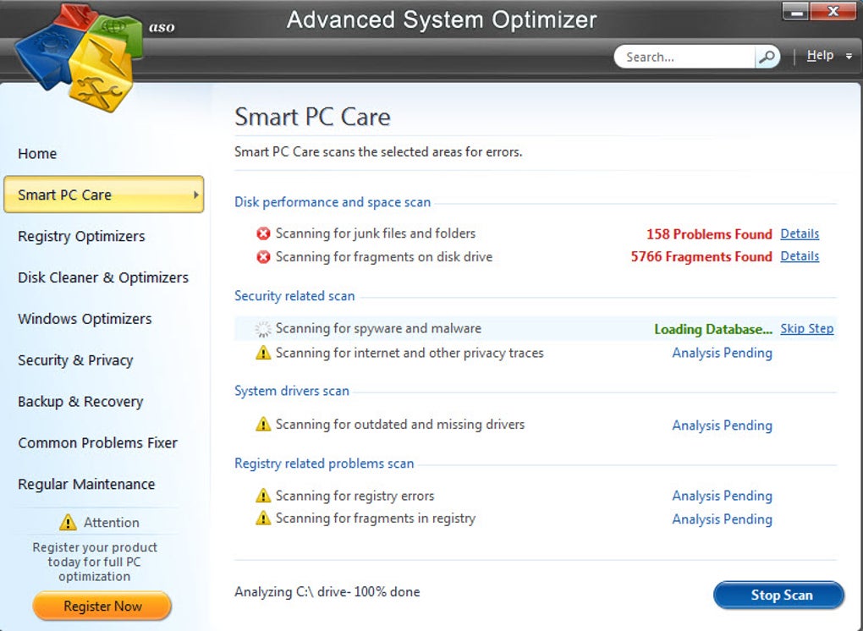
Task: Click Analysis Pending for registry errors
Action: point(722,497)
